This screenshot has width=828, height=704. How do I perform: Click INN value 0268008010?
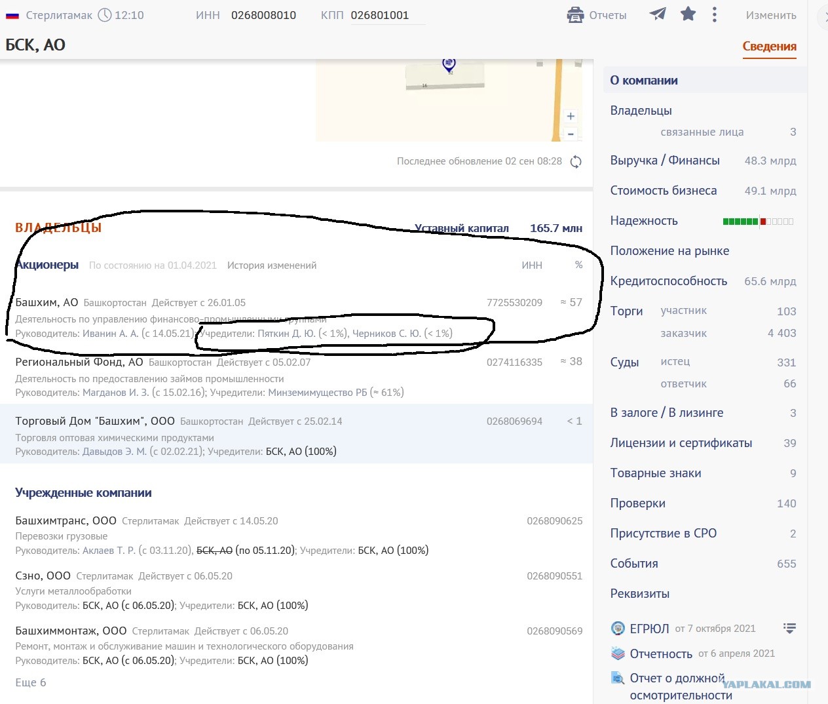pyautogui.click(x=263, y=15)
